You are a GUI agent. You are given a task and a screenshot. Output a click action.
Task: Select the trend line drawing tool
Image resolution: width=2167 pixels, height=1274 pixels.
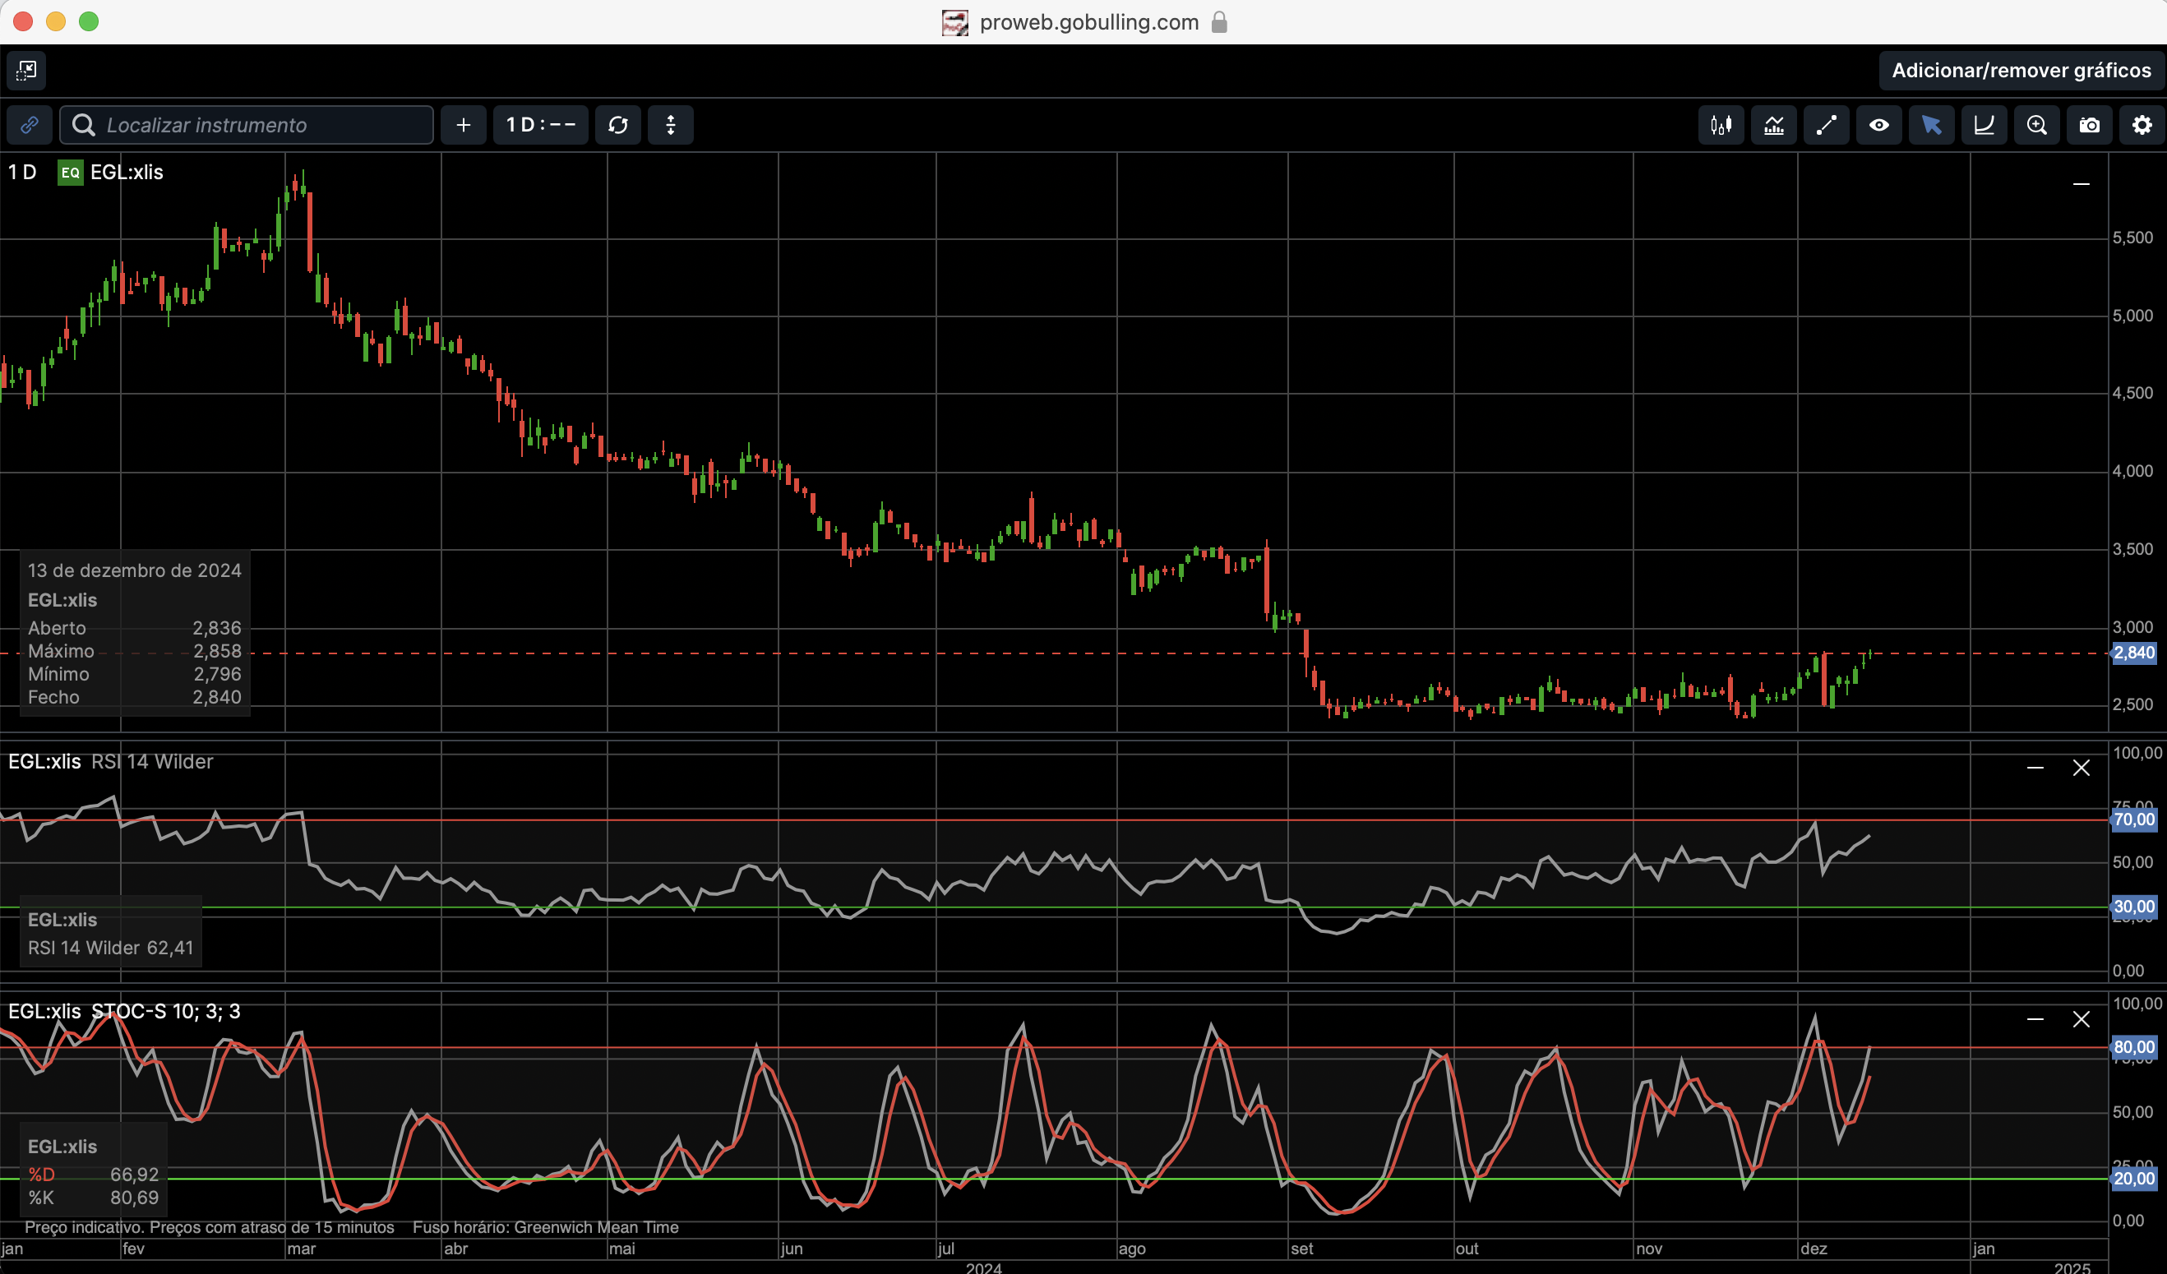point(1826,126)
